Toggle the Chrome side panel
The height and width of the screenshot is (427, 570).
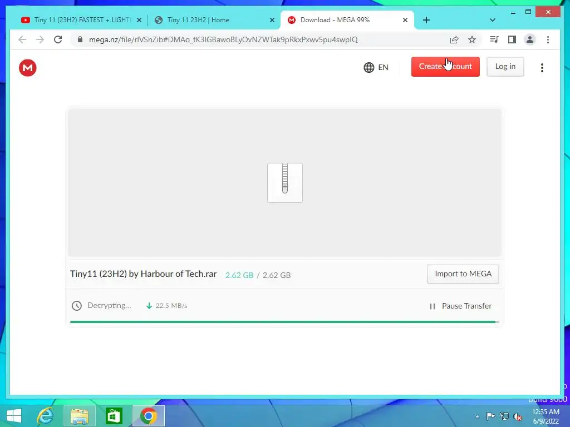tap(512, 39)
